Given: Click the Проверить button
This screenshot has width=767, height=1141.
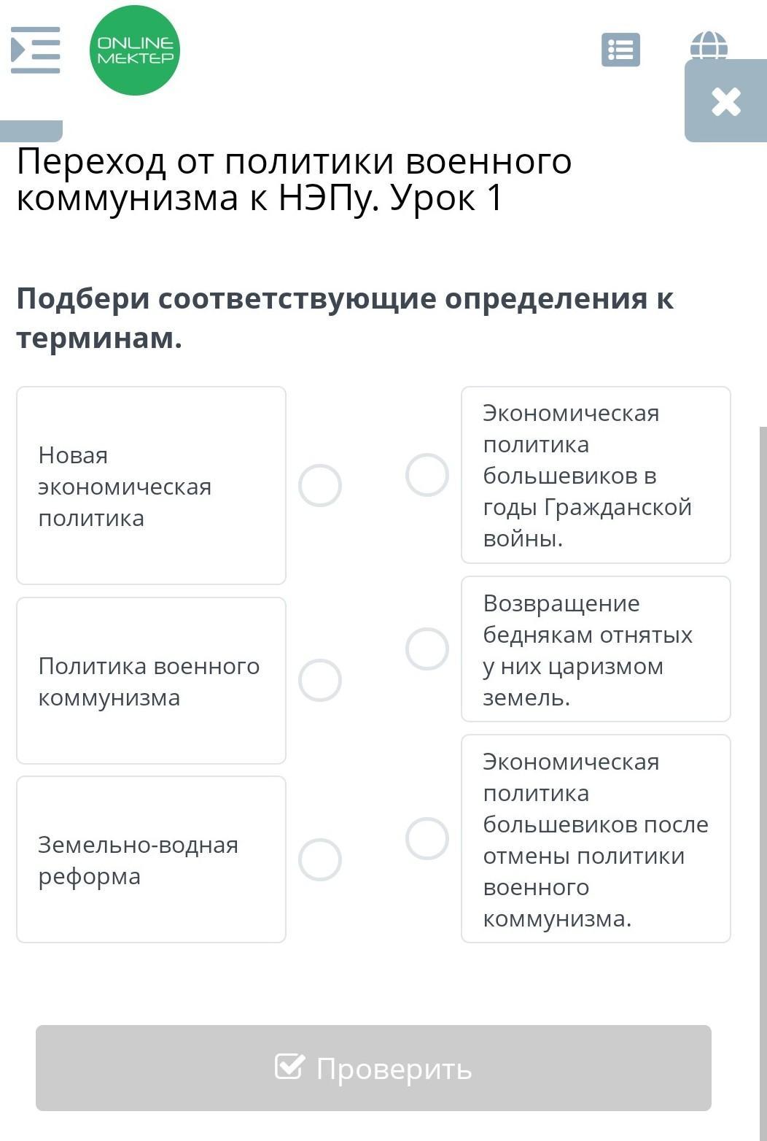Looking at the screenshot, I should coord(373,1068).
